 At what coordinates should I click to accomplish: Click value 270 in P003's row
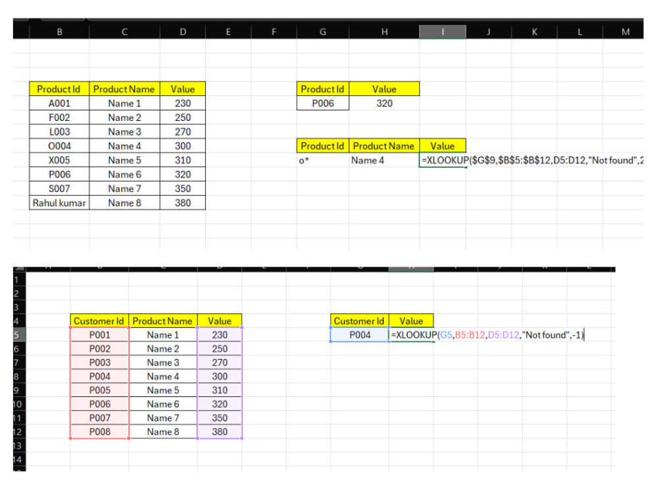220,363
